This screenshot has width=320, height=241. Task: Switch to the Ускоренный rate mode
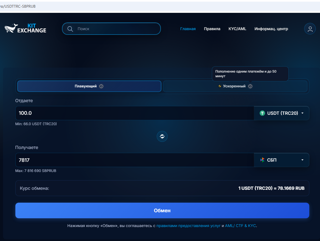(x=234, y=86)
